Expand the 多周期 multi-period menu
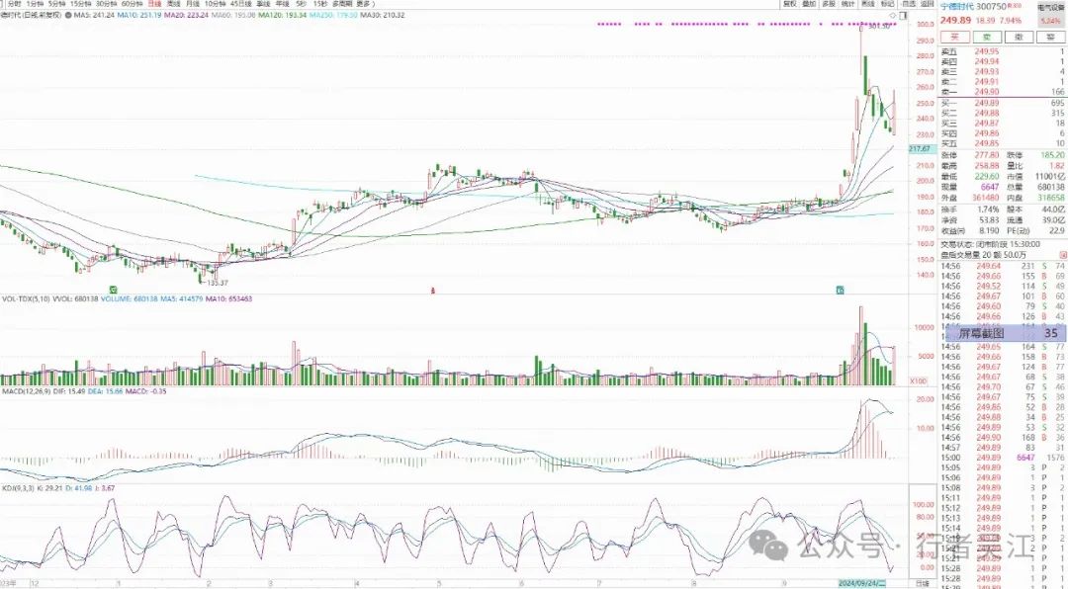 [343, 4]
